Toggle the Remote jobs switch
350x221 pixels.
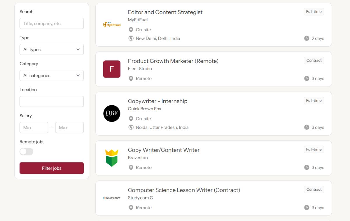26,152
